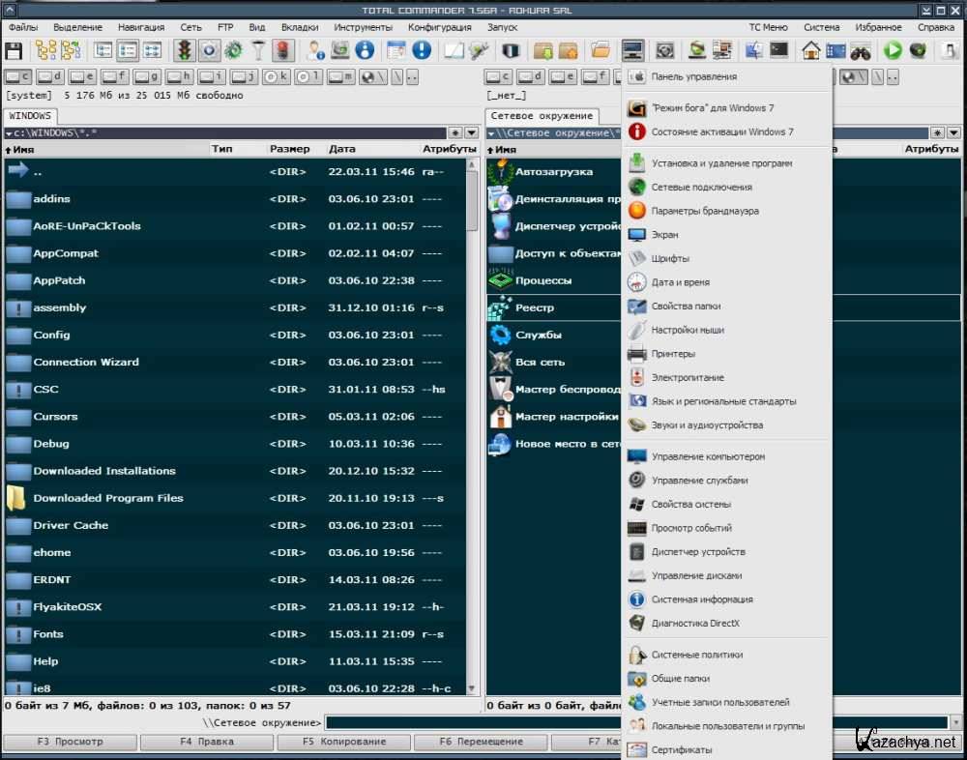The width and height of the screenshot is (967, 760).
Task: Expand the left path c:\WINDOWS drop-down
Action: [x=9, y=132]
